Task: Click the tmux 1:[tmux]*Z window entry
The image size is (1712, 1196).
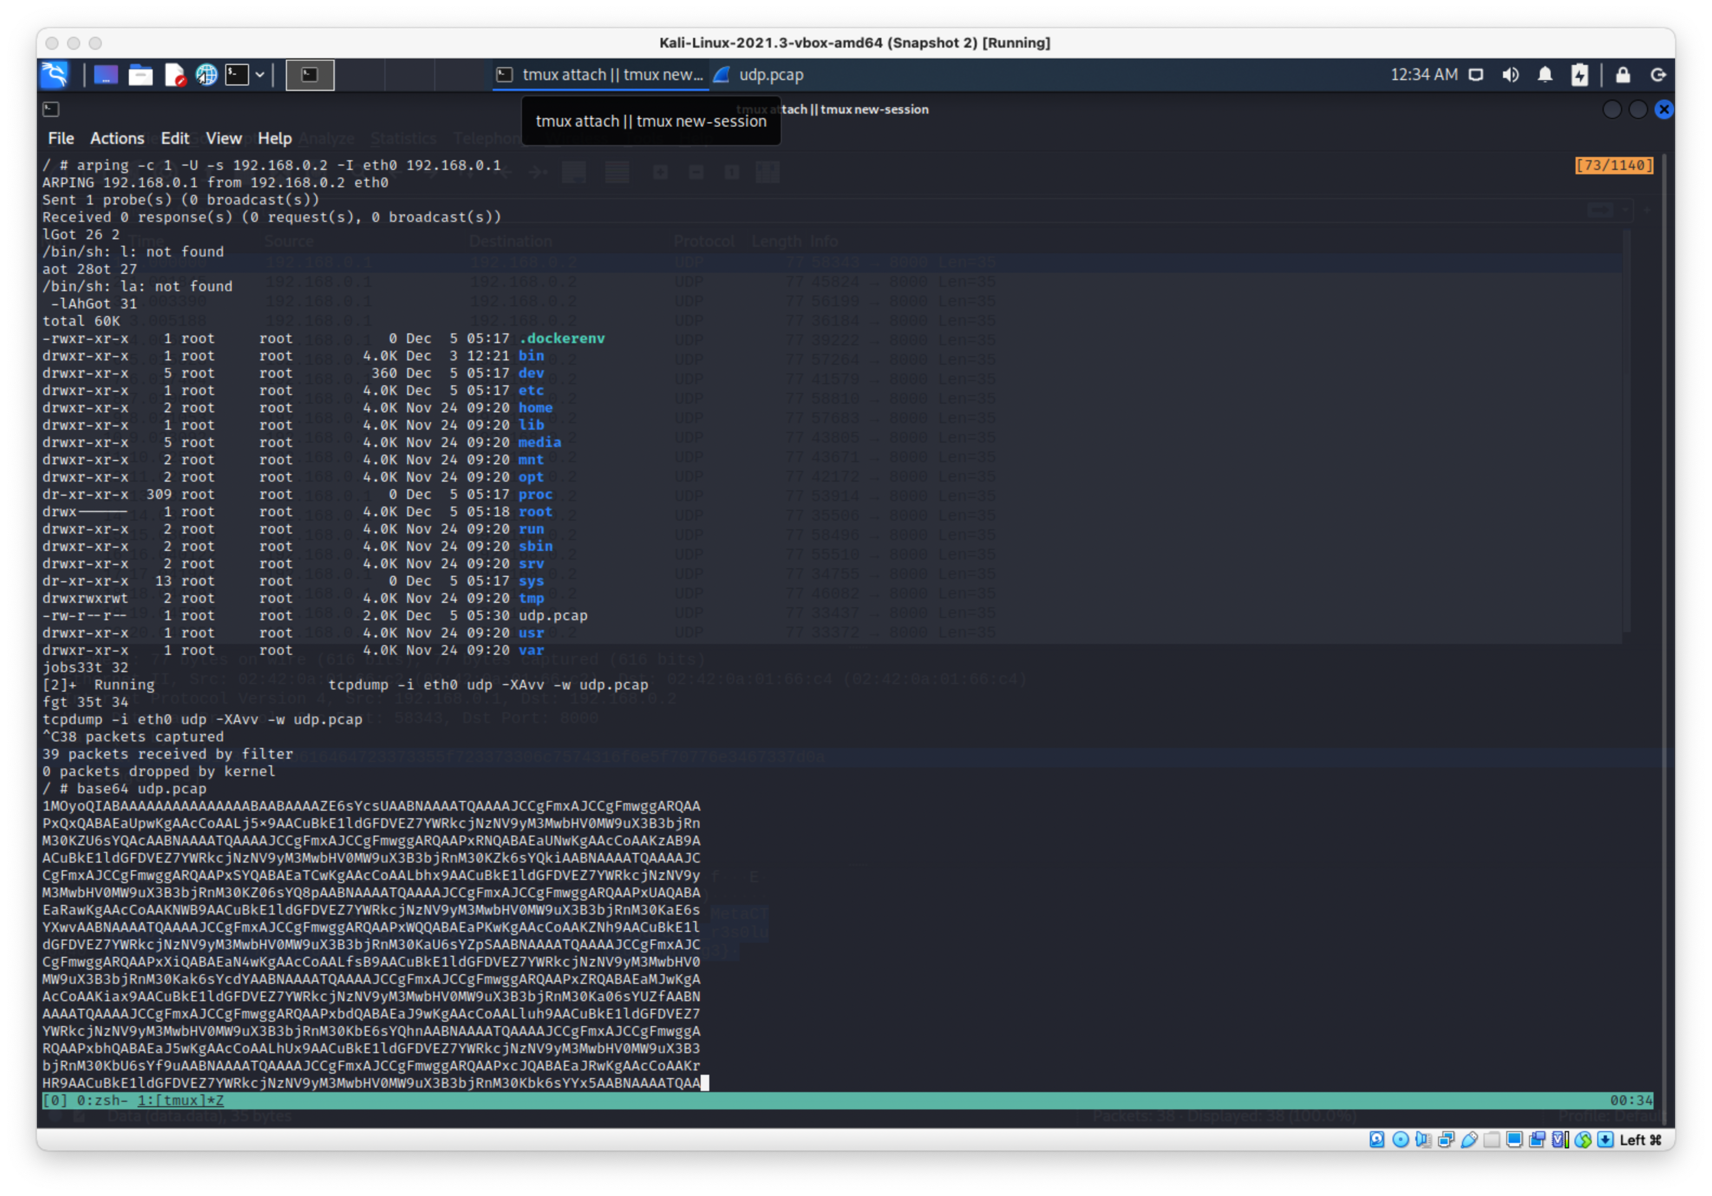Action: tap(180, 1101)
